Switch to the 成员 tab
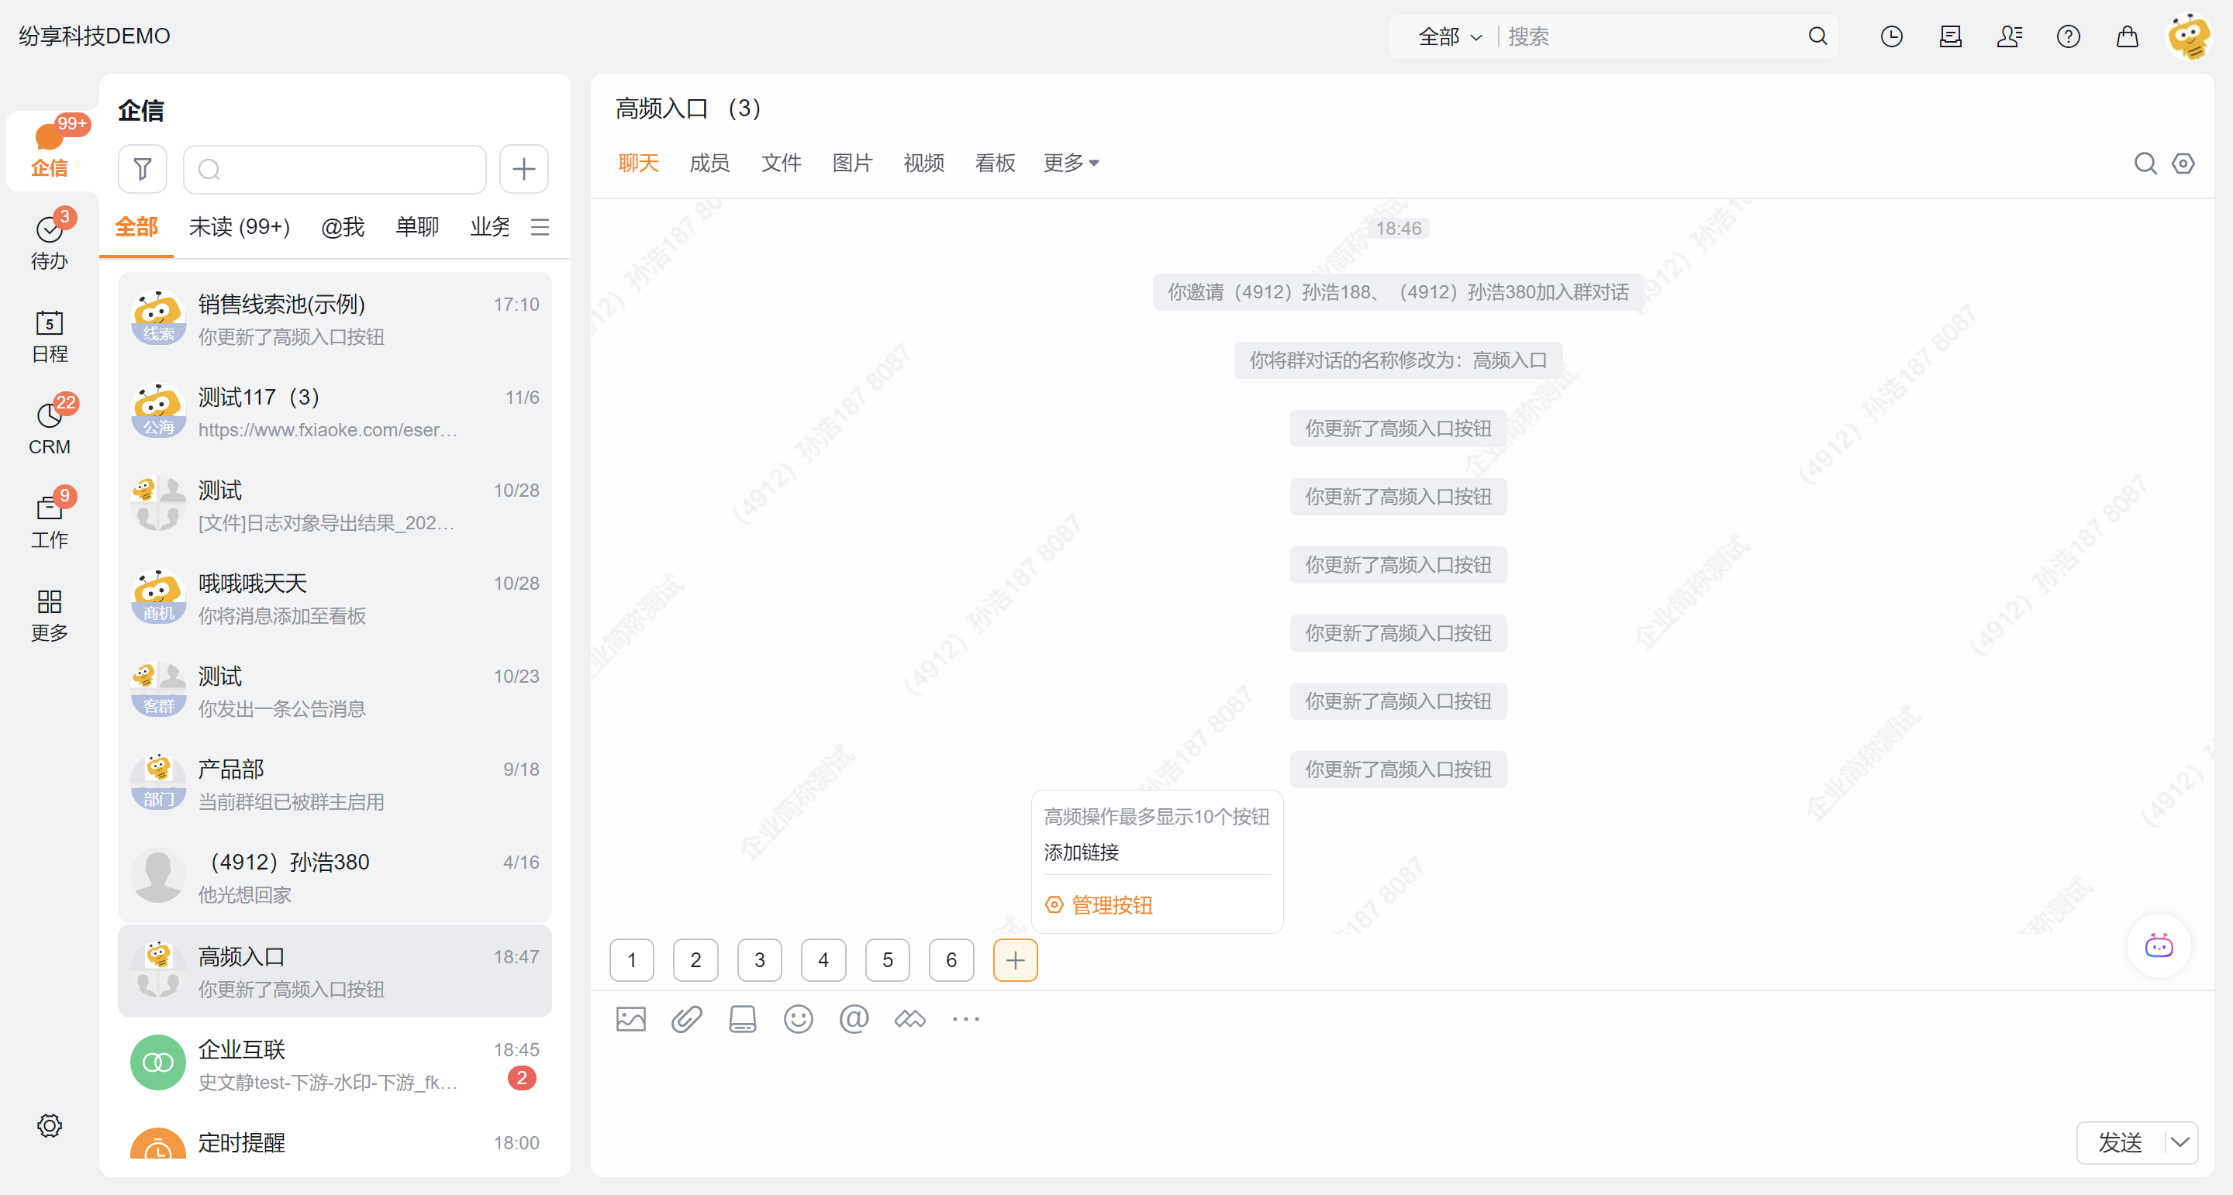This screenshot has width=2233, height=1195. [x=709, y=164]
